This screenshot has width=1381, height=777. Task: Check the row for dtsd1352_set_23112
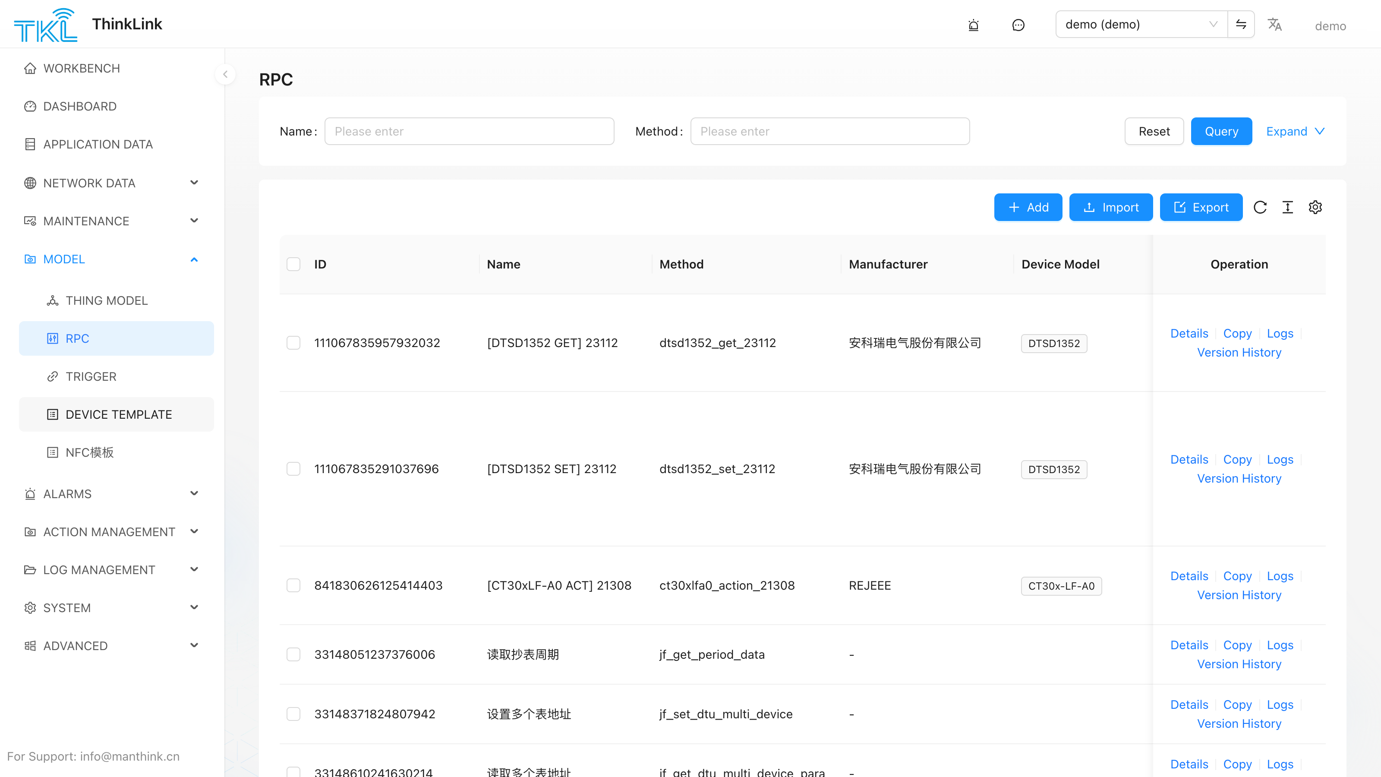(293, 469)
